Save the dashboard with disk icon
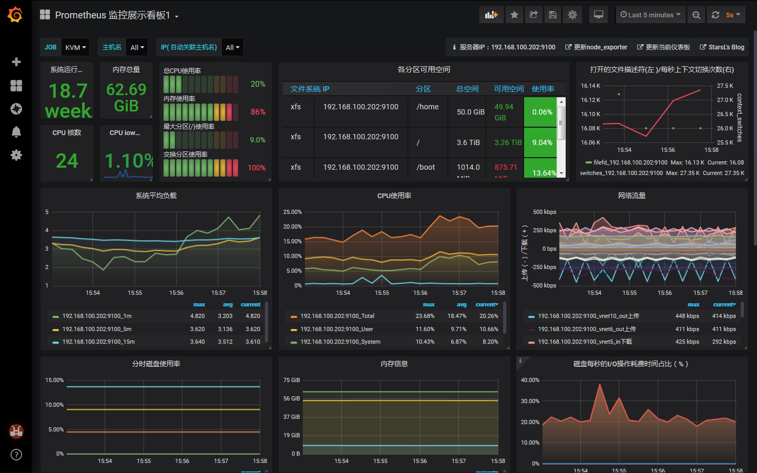This screenshot has height=473, width=757. (x=553, y=15)
